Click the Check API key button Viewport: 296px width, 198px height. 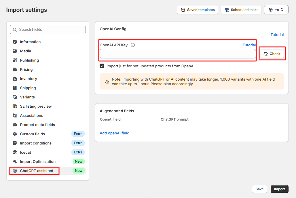tap(272, 54)
